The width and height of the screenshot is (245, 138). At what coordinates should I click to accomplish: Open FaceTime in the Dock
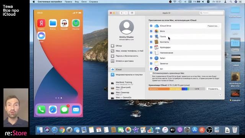[121, 130]
